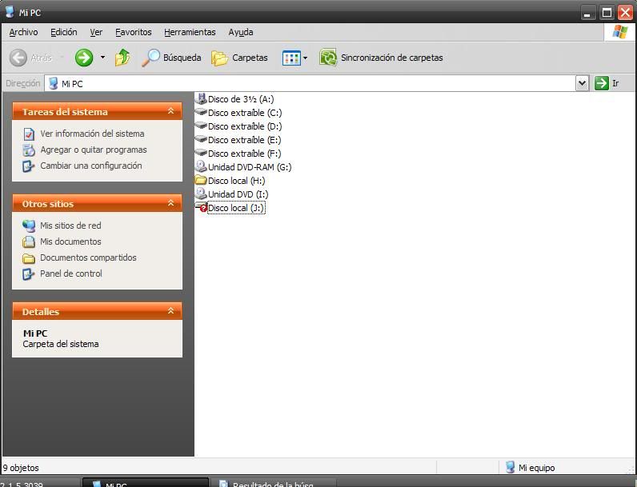Select the Disco extraíble (C:) drive icon
Image resolution: width=637 pixels, height=487 pixels.
[201, 112]
